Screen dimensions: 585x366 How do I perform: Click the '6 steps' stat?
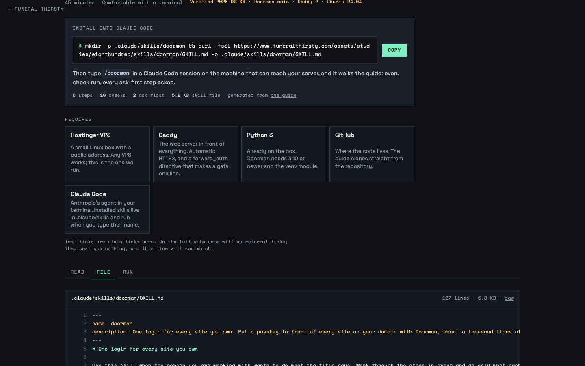pyautogui.click(x=82, y=95)
